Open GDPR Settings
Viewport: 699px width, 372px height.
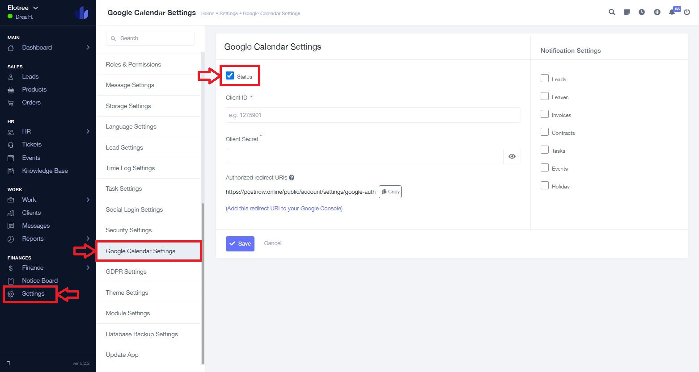coord(148,272)
